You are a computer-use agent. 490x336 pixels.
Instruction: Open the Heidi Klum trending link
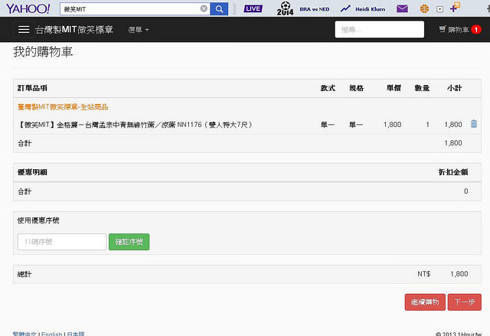point(371,9)
